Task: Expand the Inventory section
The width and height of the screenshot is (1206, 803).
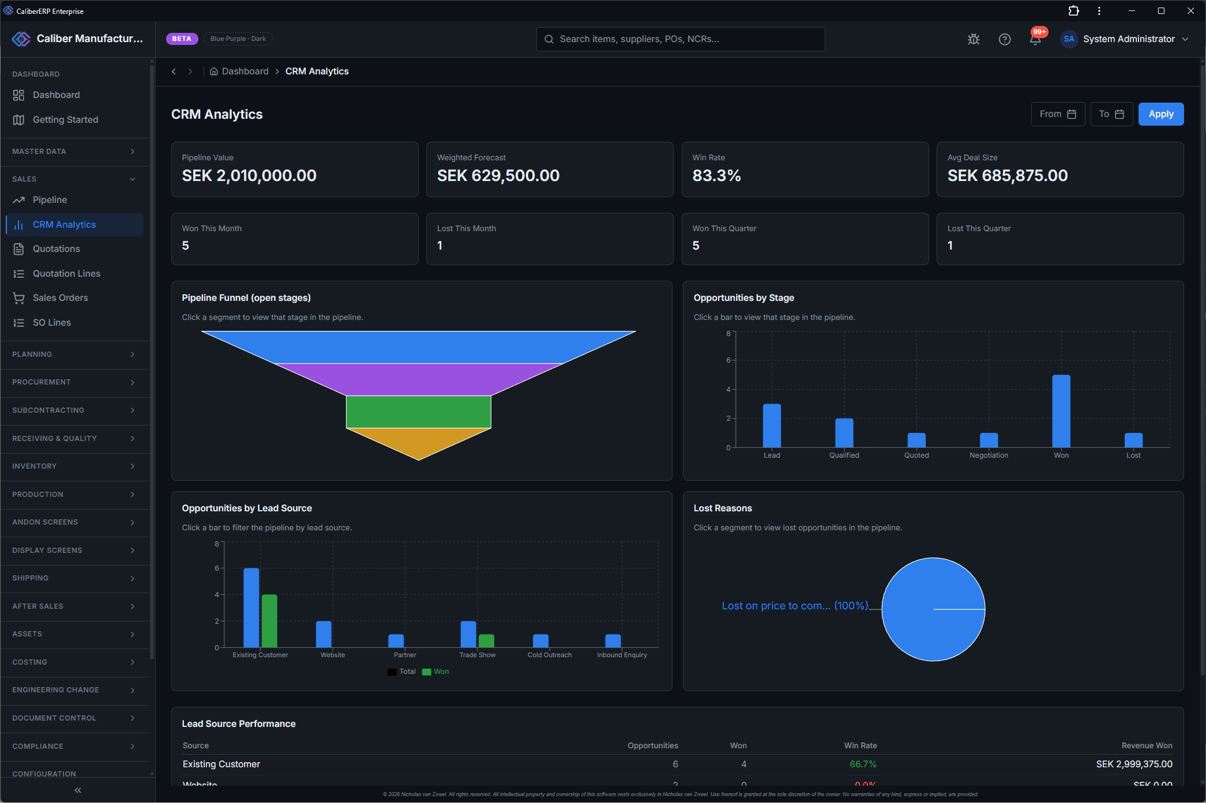Action: [x=74, y=466]
